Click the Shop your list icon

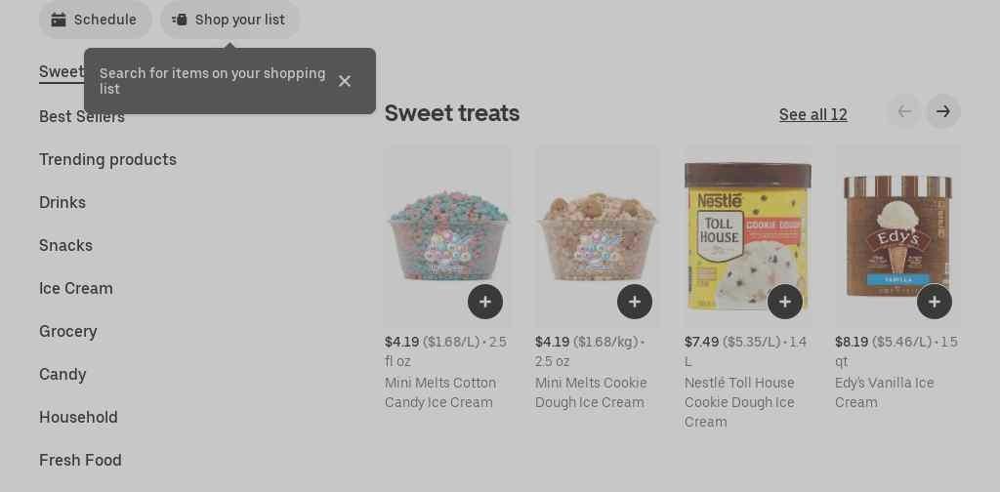[x=180, y=20]
